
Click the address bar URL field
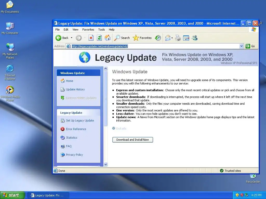pyautogui.click(x=155, y=46)
